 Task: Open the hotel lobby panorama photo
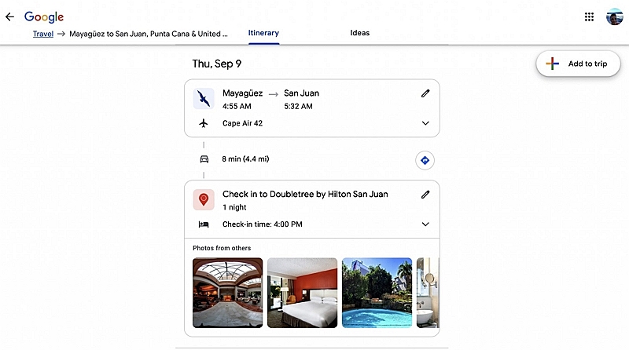point(227,293)
